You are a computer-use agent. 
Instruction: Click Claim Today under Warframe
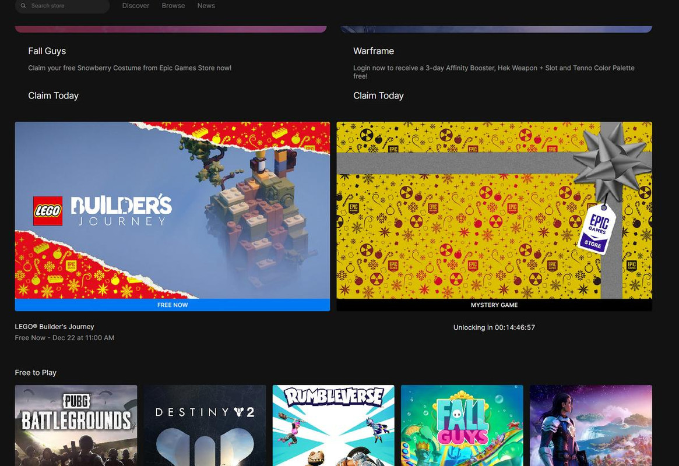pos(378,96)
